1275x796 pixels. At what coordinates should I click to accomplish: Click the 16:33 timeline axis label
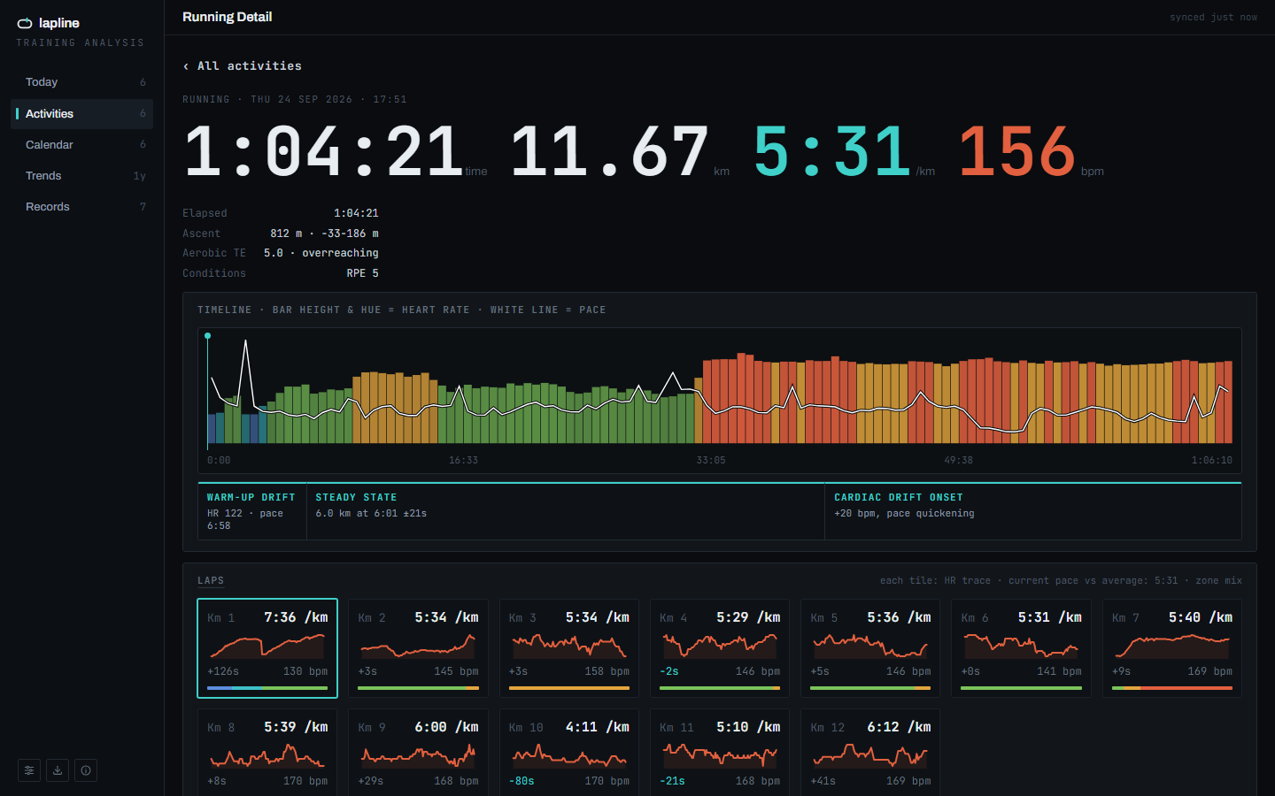(x=463, y=460)
